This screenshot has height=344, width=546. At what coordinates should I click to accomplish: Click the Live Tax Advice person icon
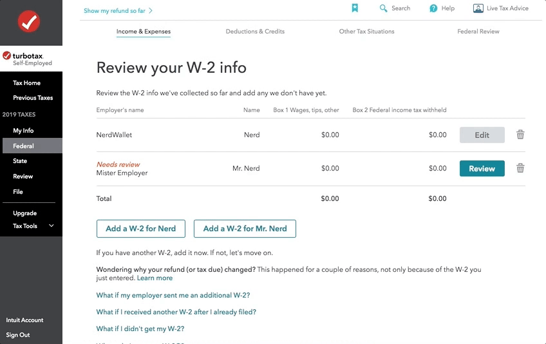(478, 8)
